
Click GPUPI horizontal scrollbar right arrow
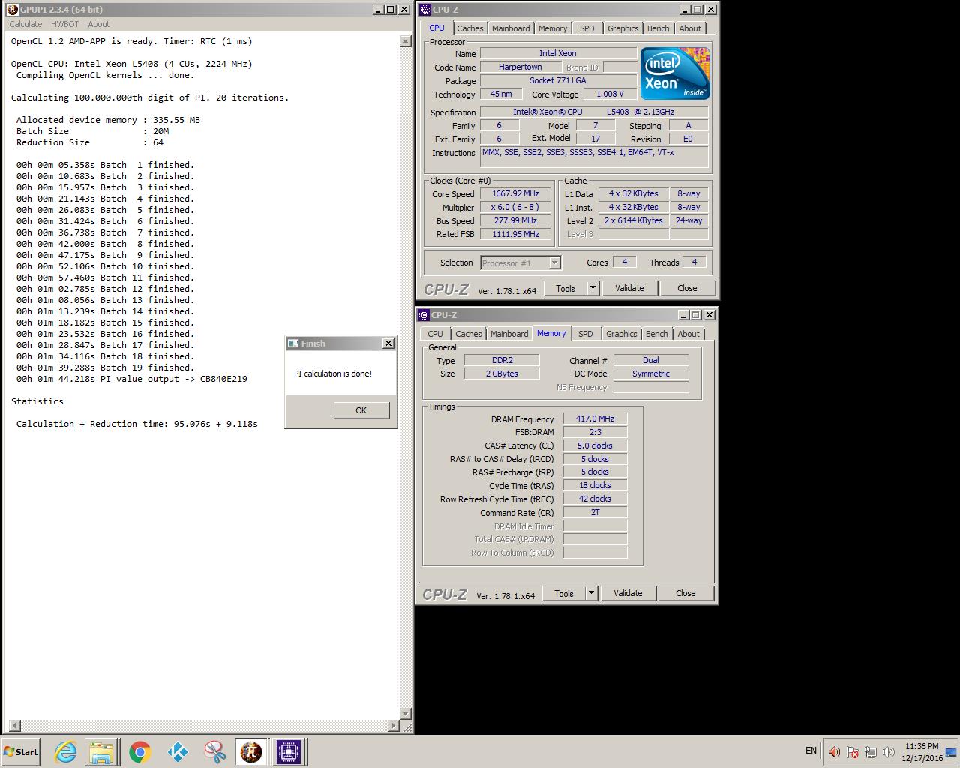coord(394,726)
